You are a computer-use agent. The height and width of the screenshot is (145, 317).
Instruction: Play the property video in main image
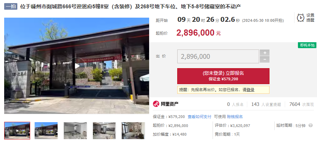pyautogui.click(x=77, y=66)
